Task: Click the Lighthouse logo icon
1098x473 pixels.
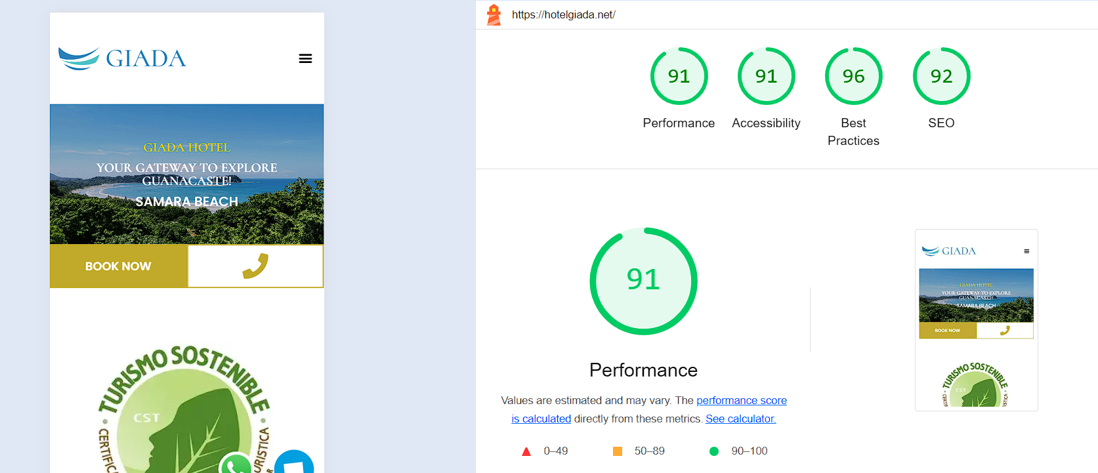Action: (x=494, y=14)
